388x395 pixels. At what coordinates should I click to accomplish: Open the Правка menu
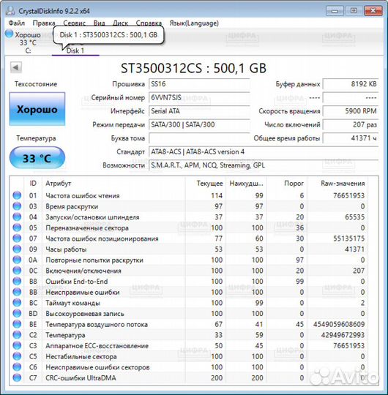(x=44, y=23)
